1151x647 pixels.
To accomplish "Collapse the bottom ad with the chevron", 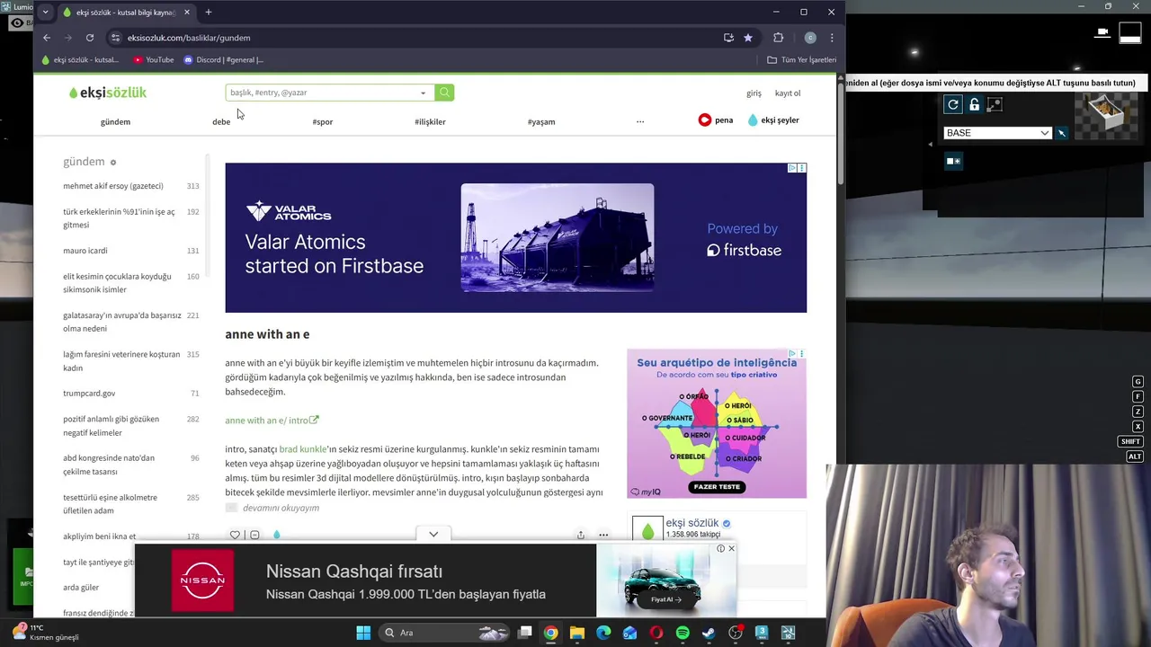I will (433, 535).
